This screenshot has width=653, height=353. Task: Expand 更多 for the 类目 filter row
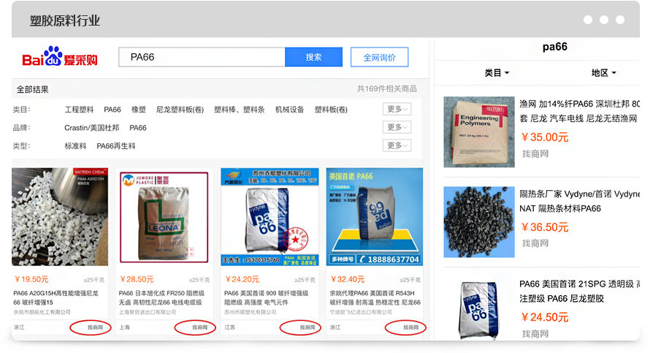pyautogui.click(x=397, y=110)
